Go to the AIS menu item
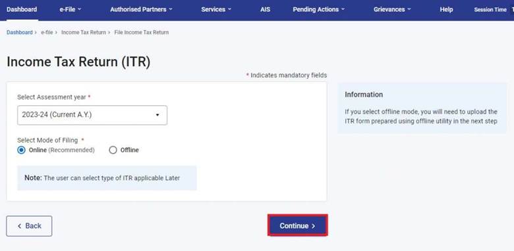Image resolution: width=514 pixels, height=251 pixels. coord(265,9)
